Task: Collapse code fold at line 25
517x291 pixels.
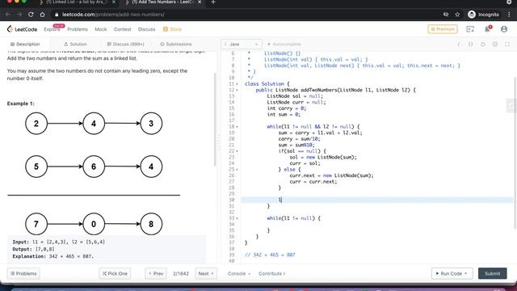Action: pos(237,170)
